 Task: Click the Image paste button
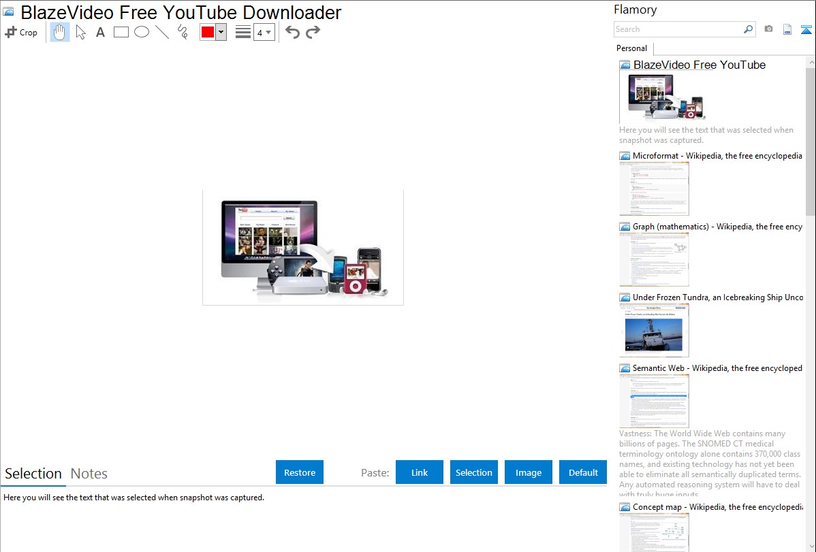click(x=528, y=472)
